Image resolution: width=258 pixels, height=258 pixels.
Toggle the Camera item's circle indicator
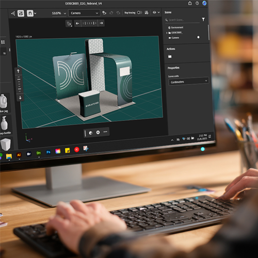198,37
